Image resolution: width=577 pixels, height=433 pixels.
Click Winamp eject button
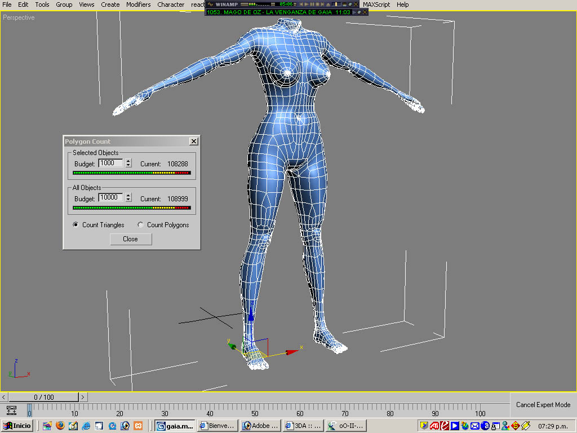tap(329, 5)
